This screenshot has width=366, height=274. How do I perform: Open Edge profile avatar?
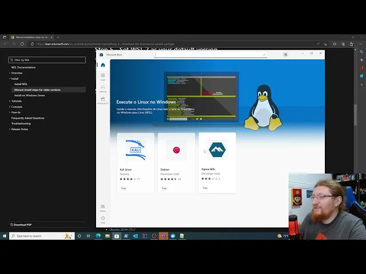(352, 44)
